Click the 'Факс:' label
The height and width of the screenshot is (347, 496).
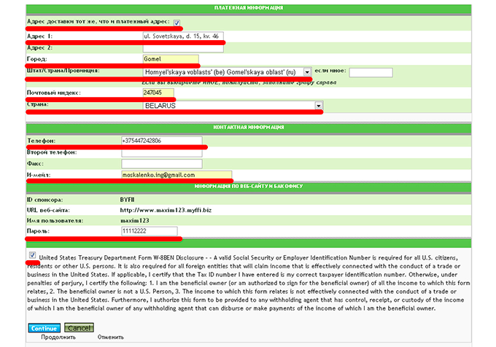pyautogui.click(x=36, y=164)
